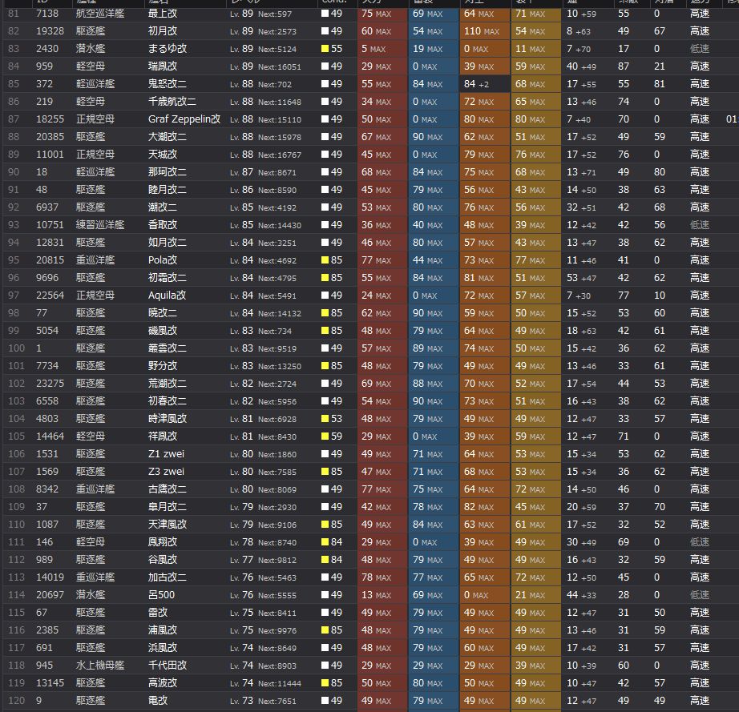Click Next:8069 in 古鷹改二 row
This screenshot has height=712, width=739.
tap(277, 489)
